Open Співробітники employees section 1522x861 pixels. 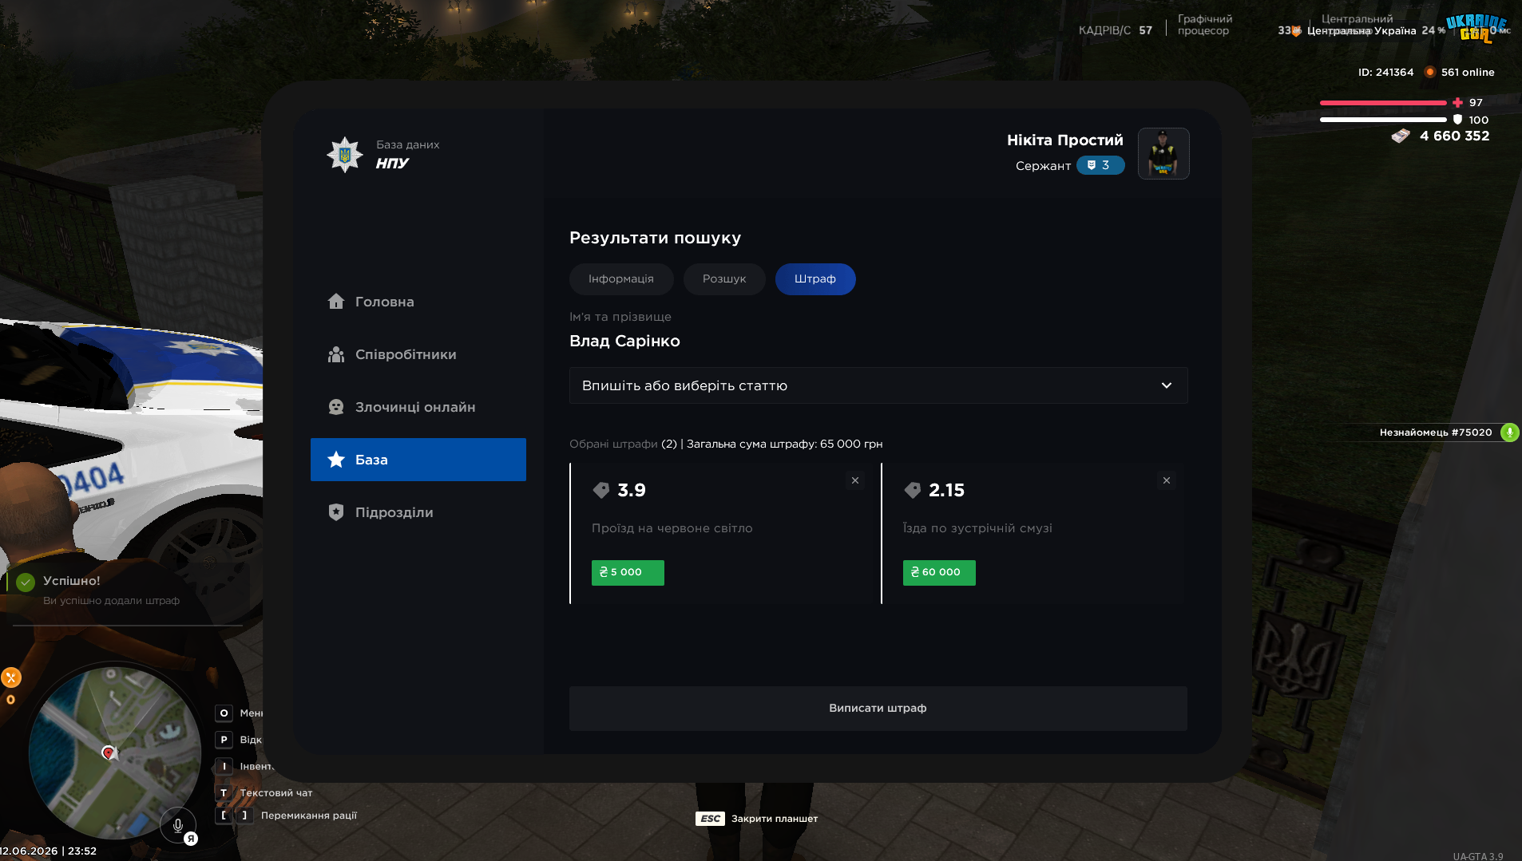[418, 354]
